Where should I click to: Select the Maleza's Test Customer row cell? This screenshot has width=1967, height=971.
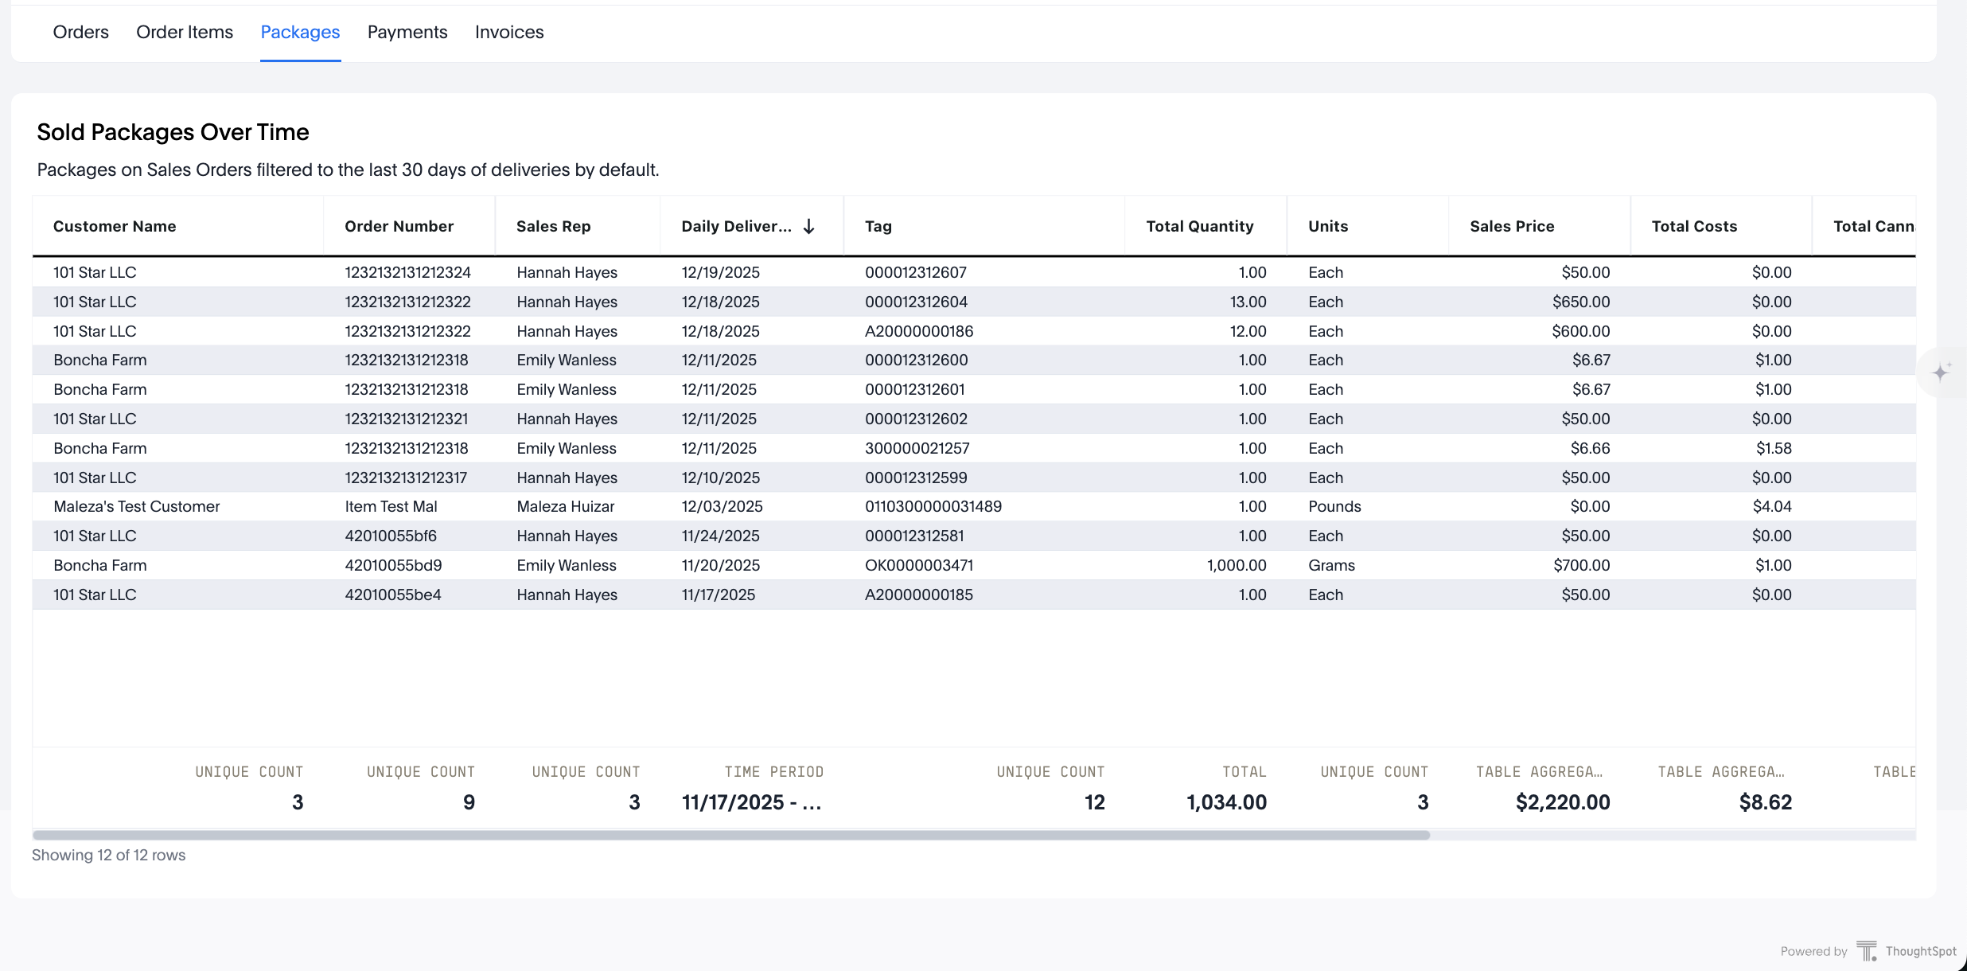click(x=136, y=506)
